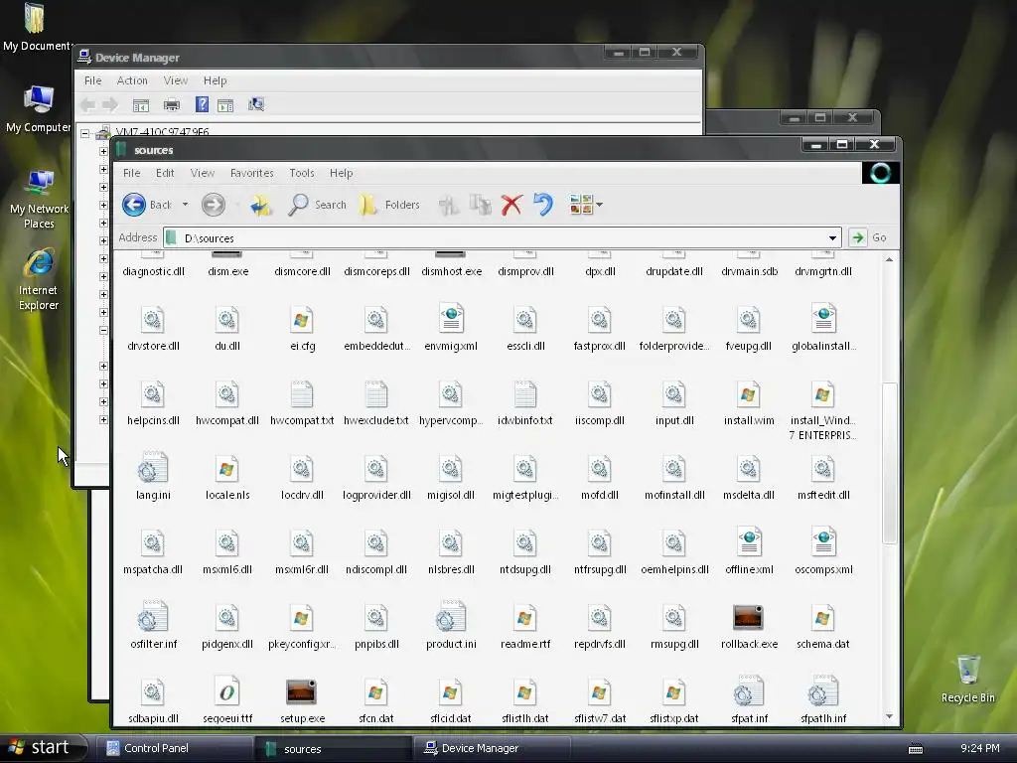Select the rollback.exe file icon
Screen dimensions: 1017x763
coord(749,618)
